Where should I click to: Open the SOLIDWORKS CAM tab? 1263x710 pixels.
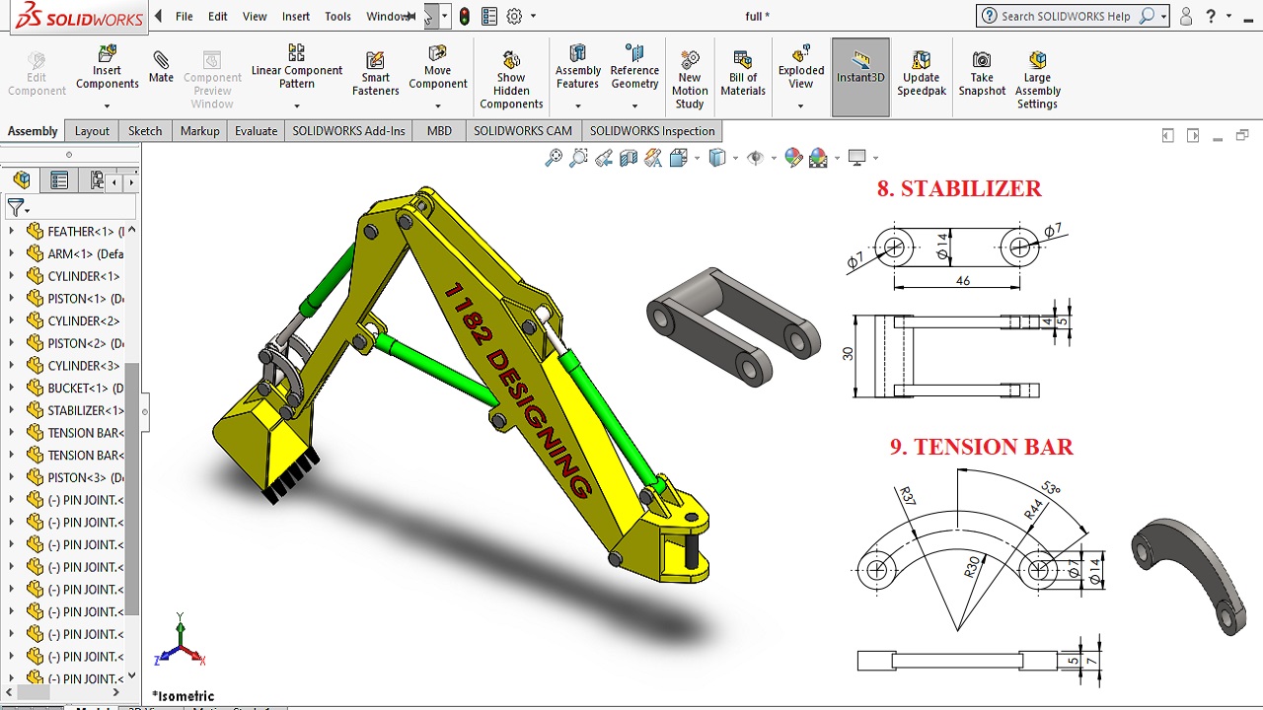pyautogui.click(x=523, y=131)
